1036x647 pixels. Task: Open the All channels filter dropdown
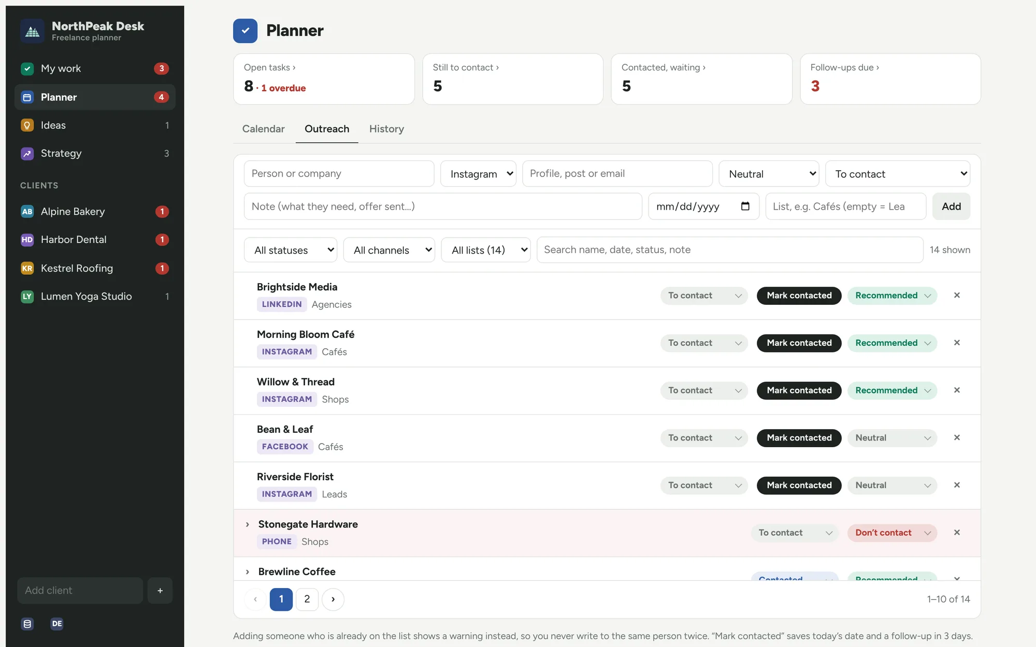[389, 250]
